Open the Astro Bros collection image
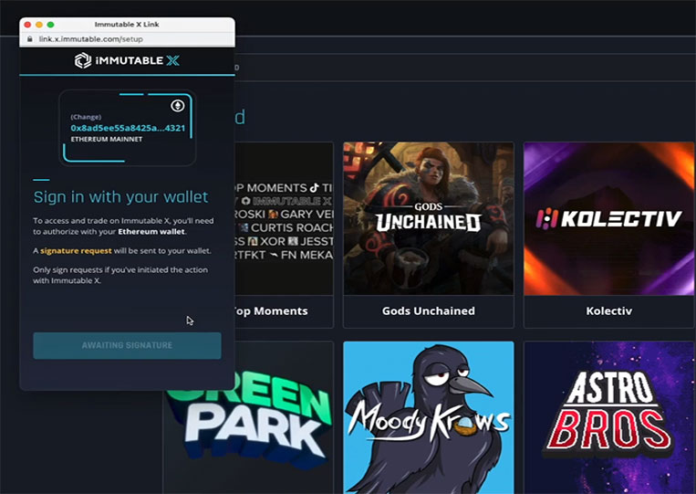Screen dimensions: 696x494 609,417
